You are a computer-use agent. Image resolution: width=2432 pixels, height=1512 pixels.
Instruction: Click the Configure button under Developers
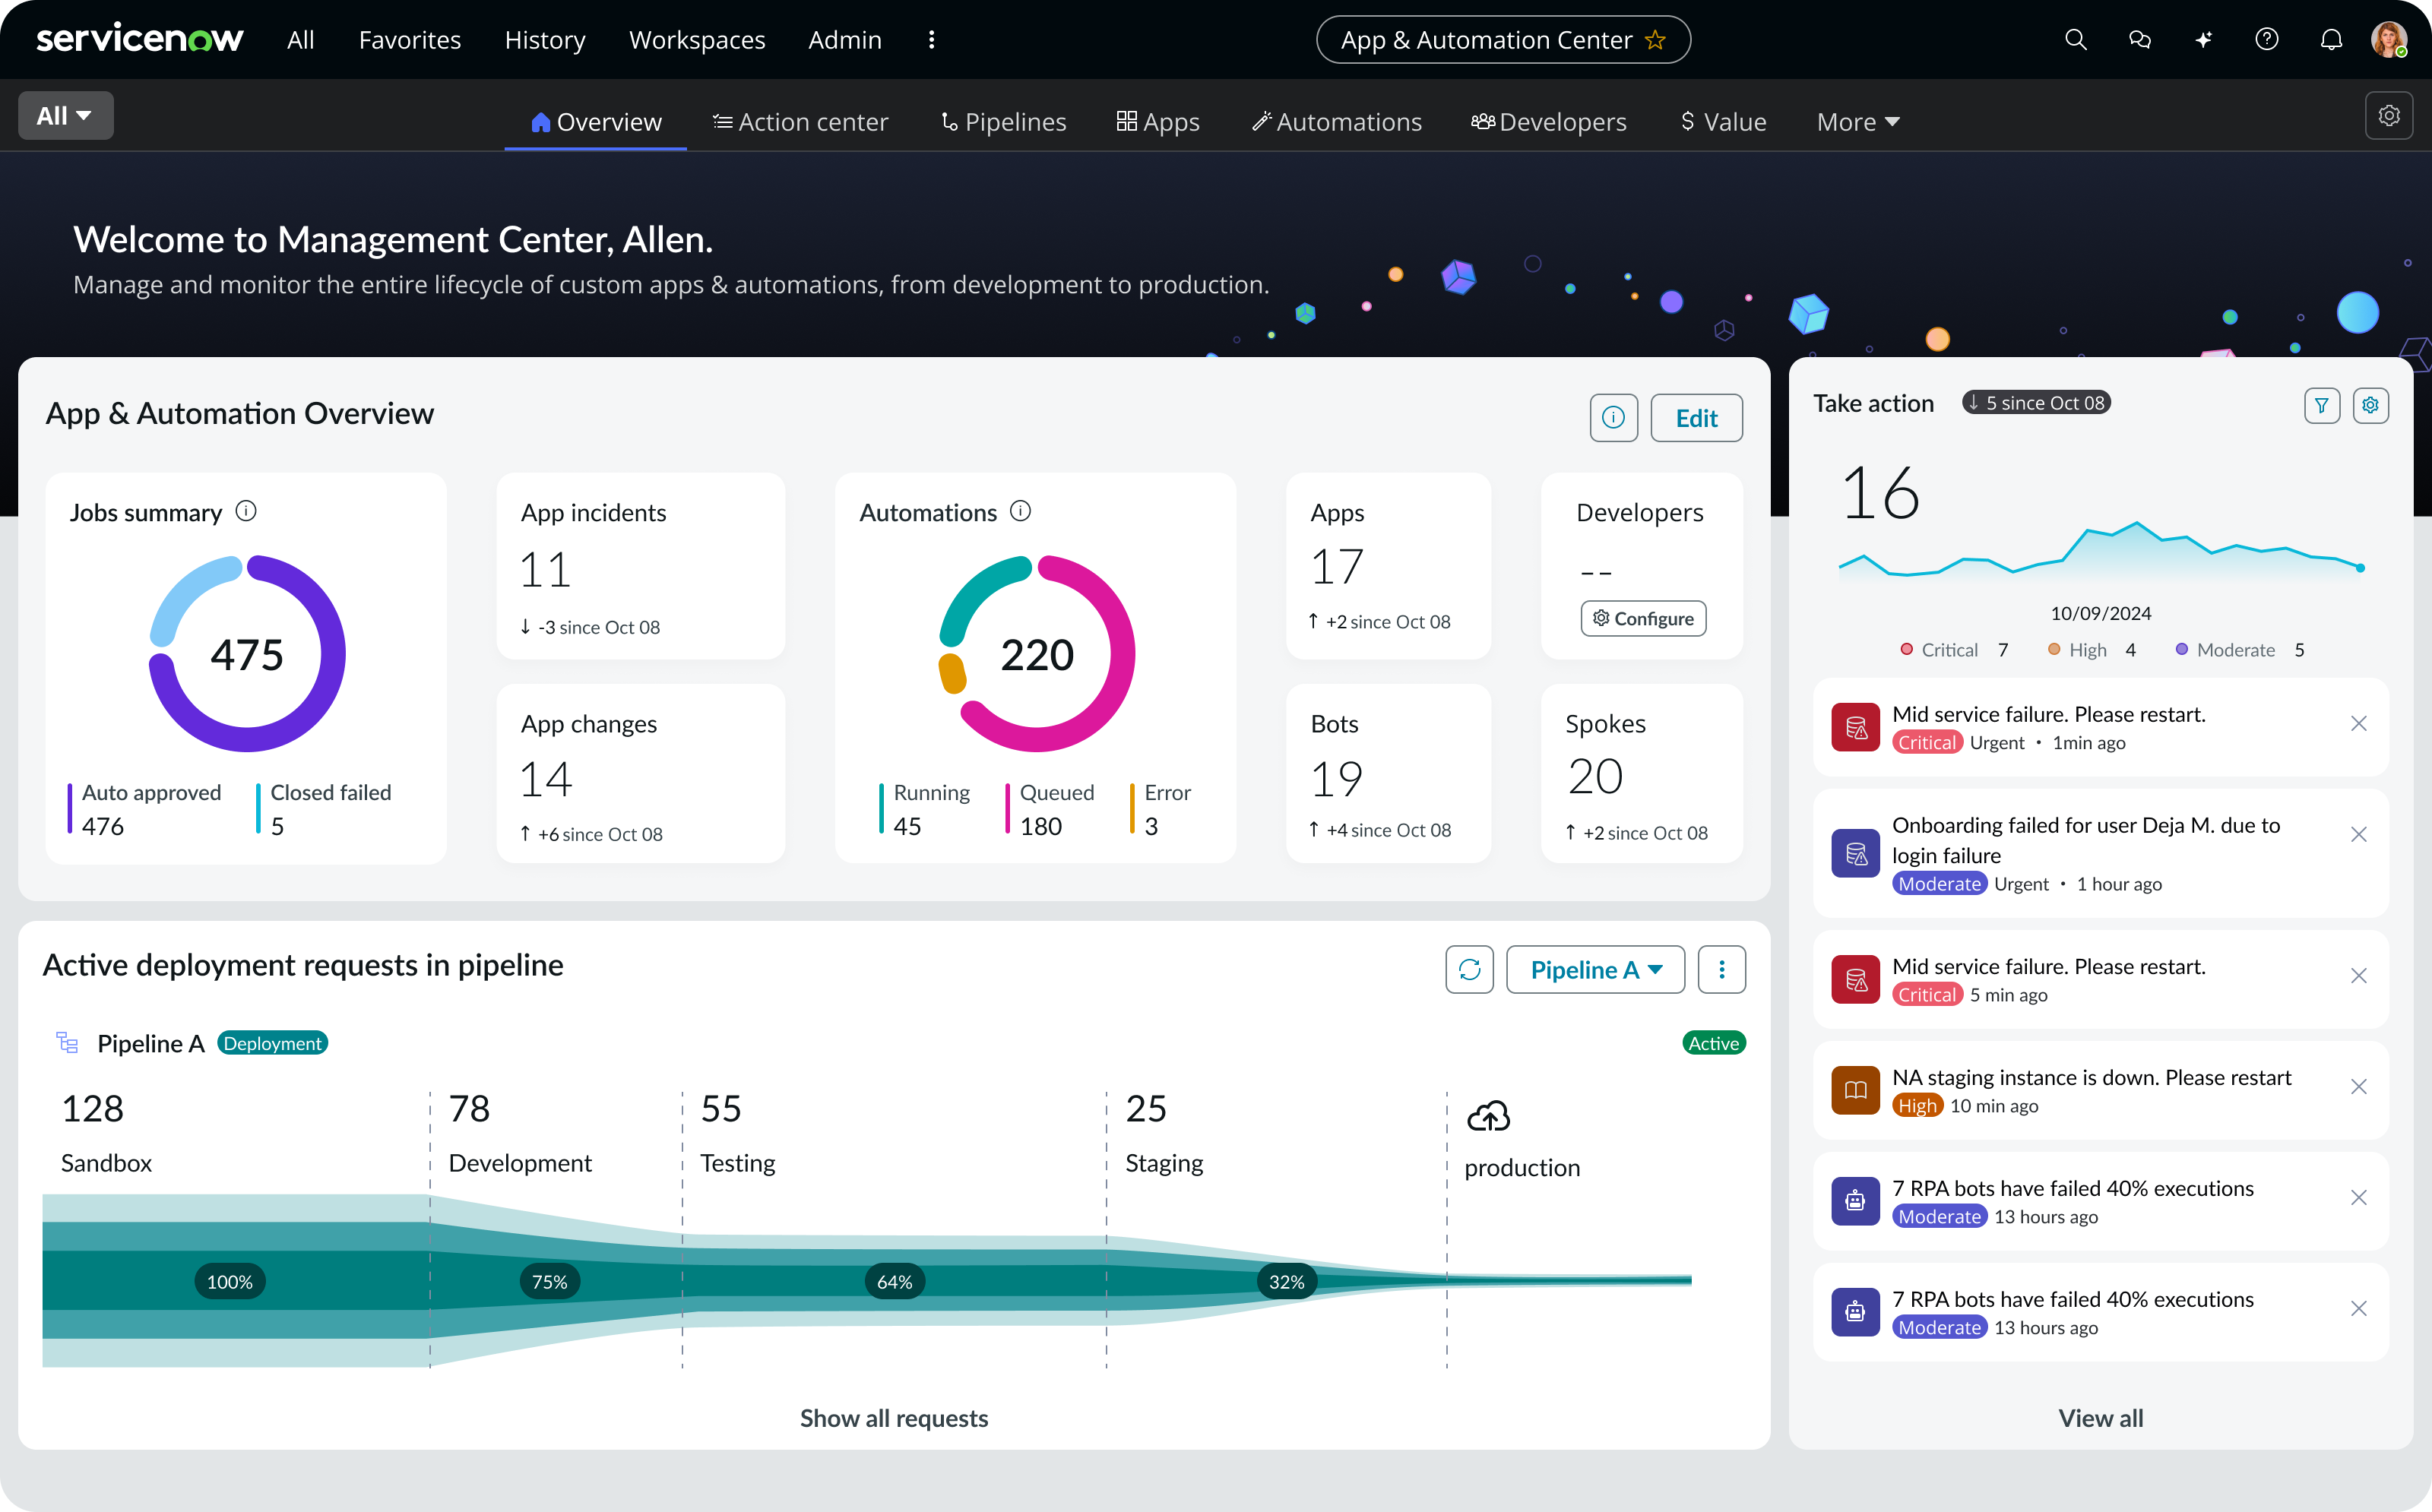(x=1643, y=618)
